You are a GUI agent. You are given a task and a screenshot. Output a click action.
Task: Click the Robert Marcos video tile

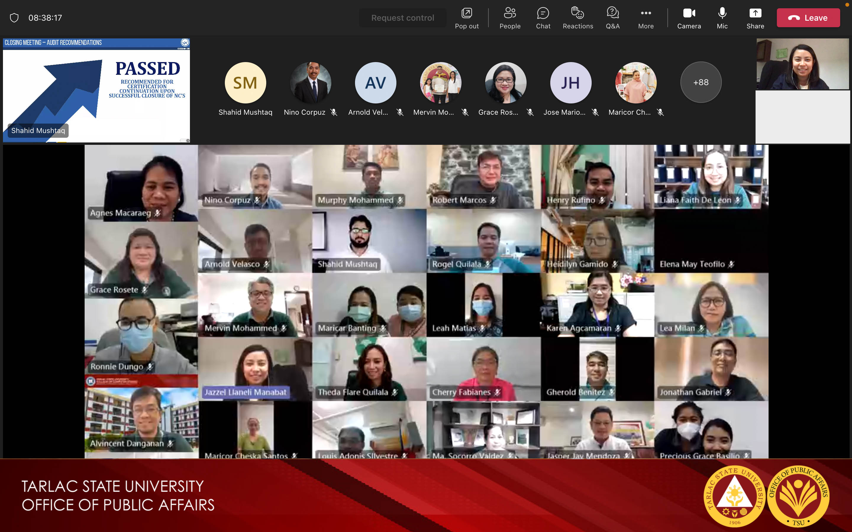pos(483,177)
